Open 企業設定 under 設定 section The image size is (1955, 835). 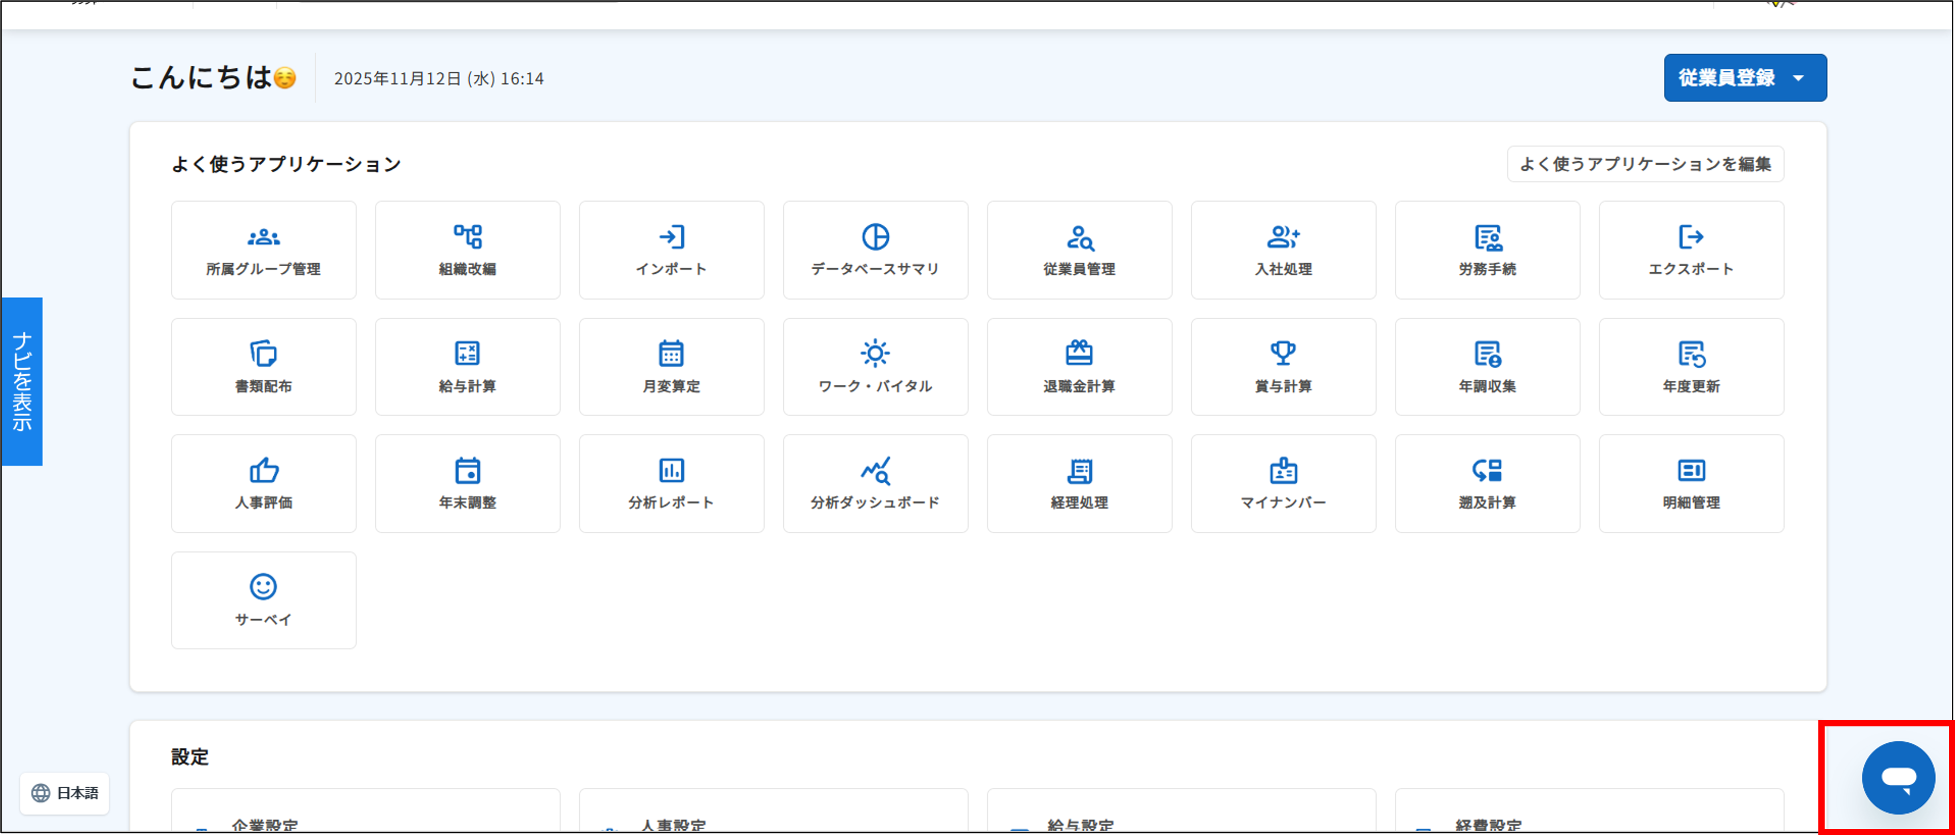(264, 824)
